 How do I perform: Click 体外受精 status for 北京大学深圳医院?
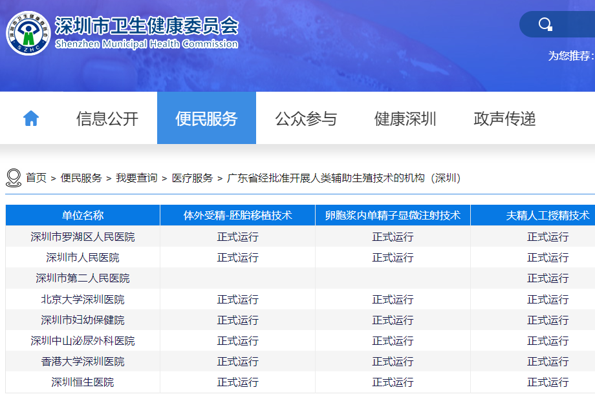point(237,299)
